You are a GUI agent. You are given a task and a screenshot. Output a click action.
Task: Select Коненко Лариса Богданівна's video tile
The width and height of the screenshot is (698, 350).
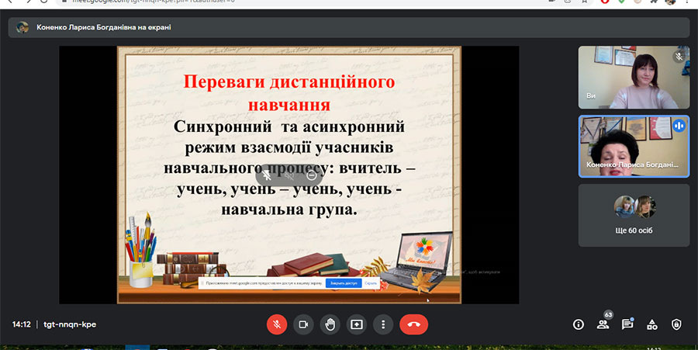tap(634, 147)
